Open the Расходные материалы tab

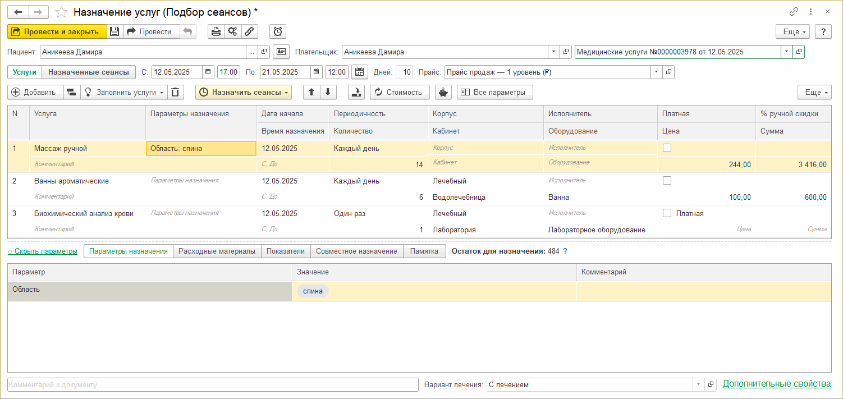coord(217,251)
